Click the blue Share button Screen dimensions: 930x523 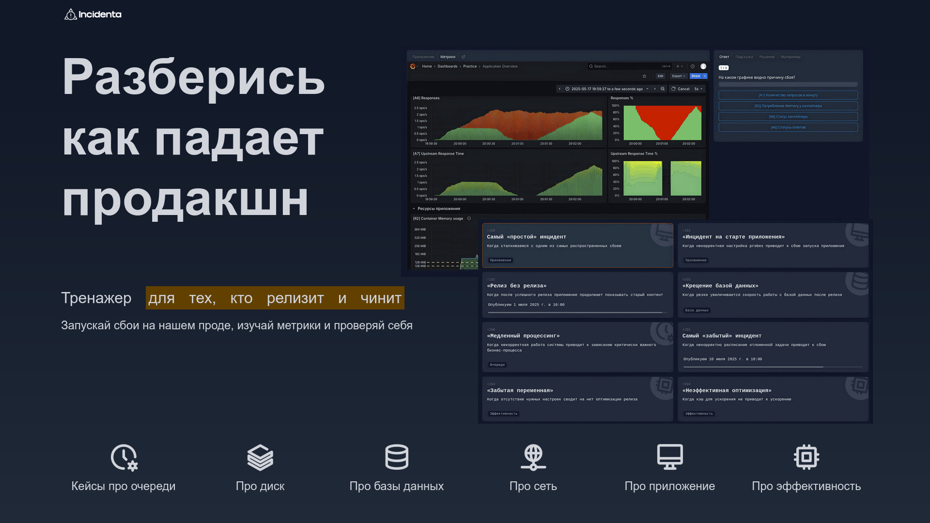pyautogui.click(x=696, y=76)
